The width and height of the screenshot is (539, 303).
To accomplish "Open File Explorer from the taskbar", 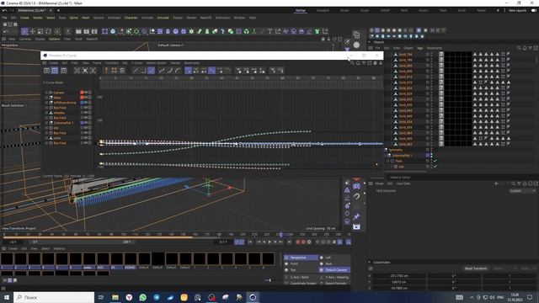I will pyautogui.click(x=115, y=297).
